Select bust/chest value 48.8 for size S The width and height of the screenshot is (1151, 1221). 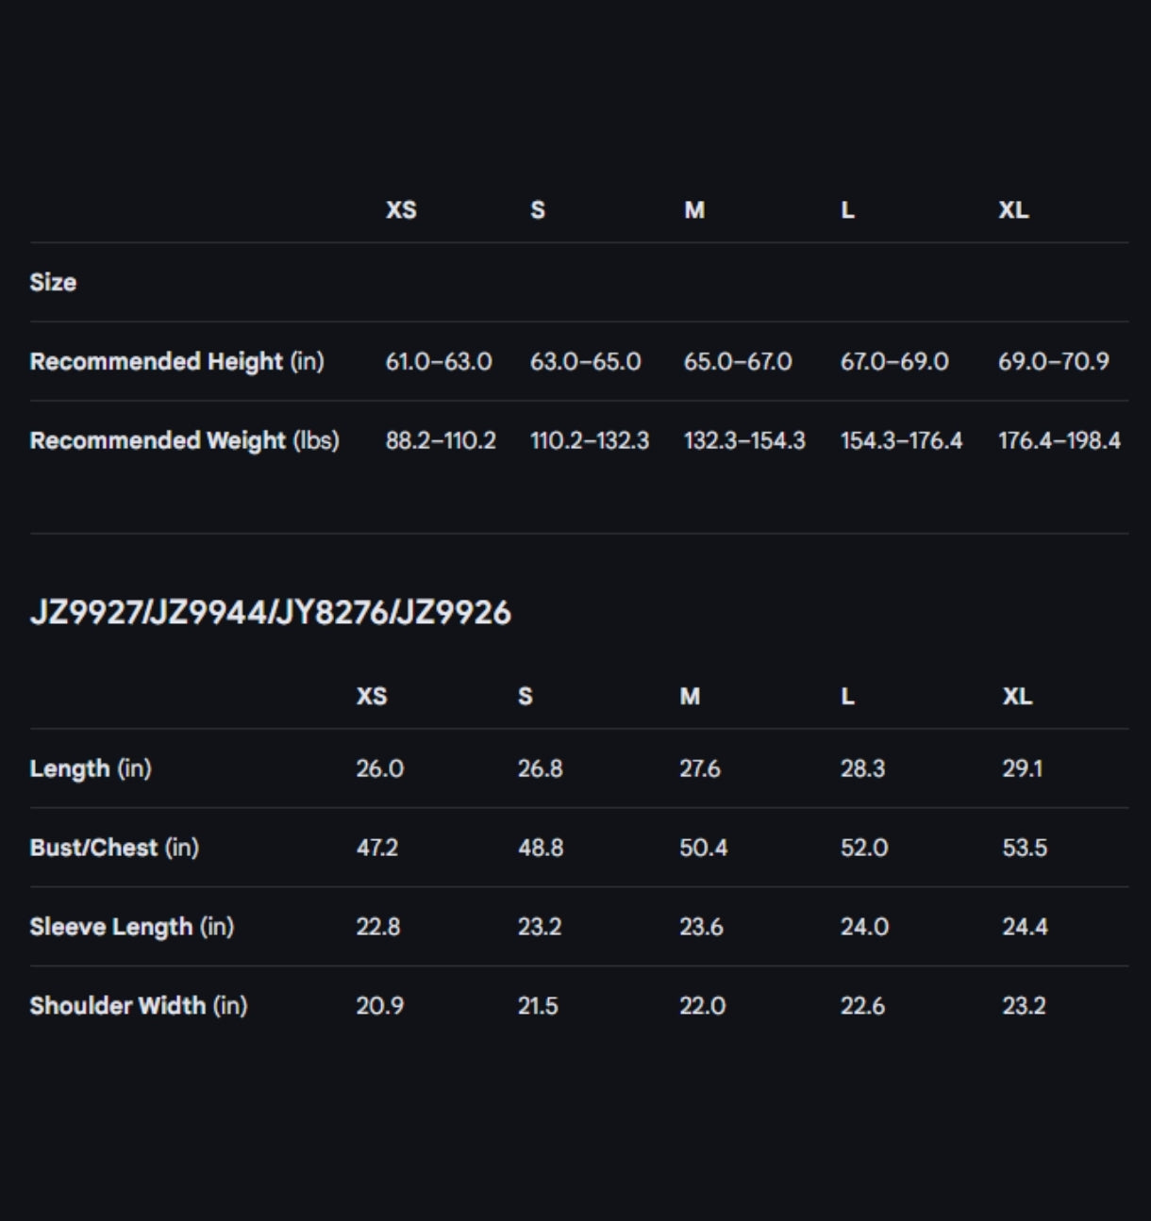coord(540,849)
